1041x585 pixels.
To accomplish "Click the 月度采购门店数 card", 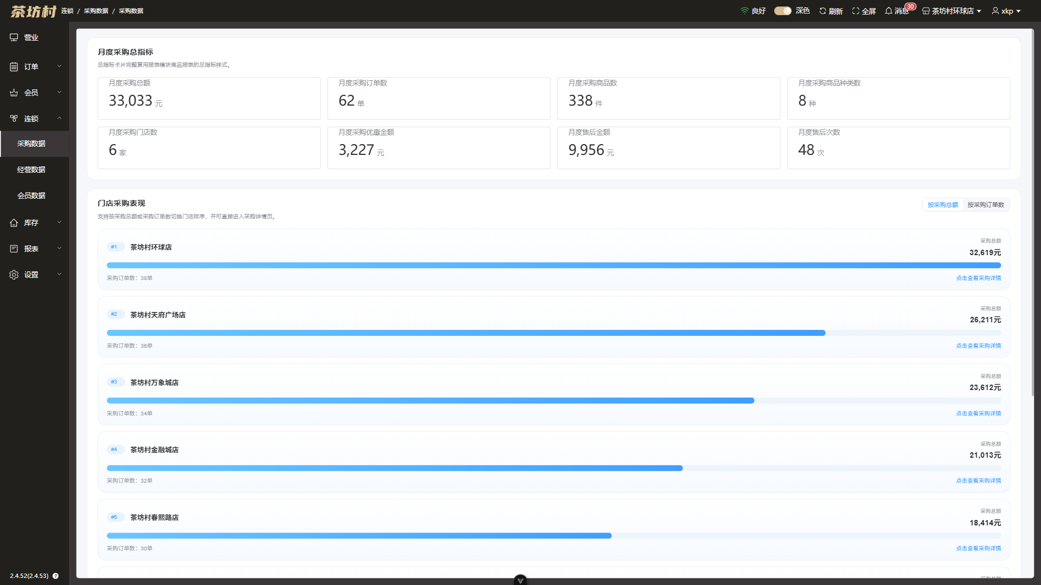I will [209, 148].
